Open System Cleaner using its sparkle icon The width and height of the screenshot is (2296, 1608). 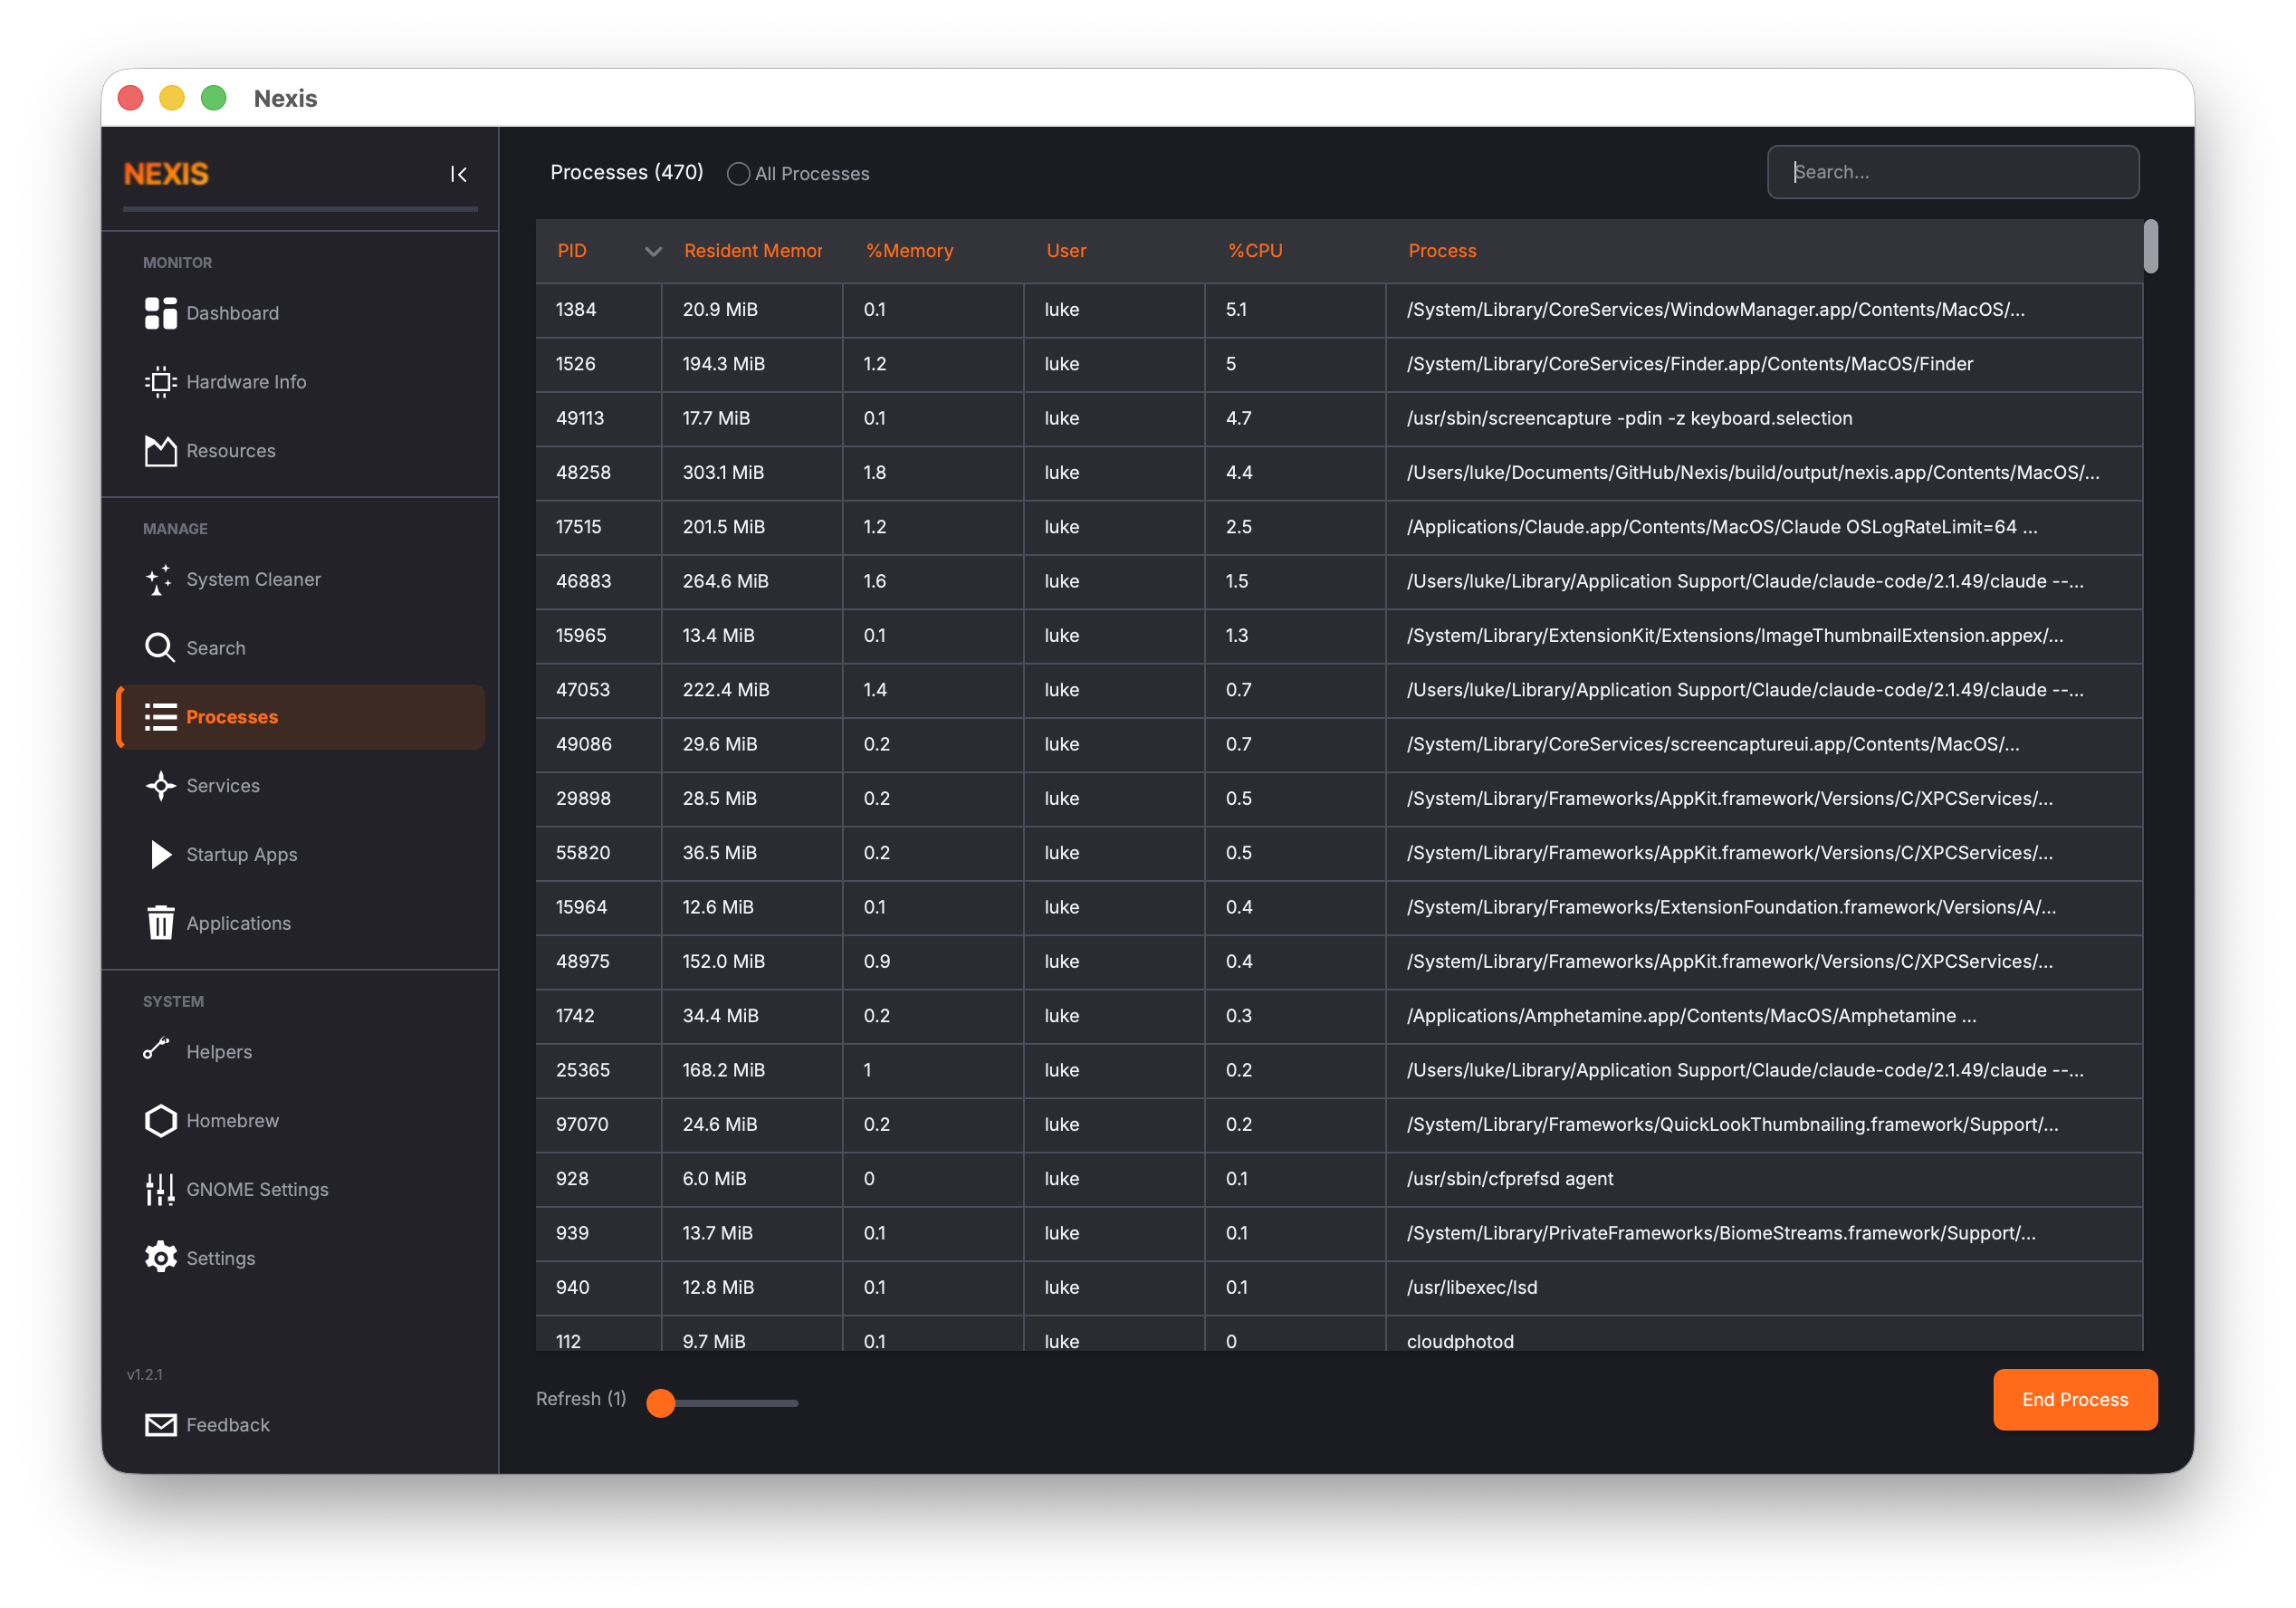[x=160, y=579]
